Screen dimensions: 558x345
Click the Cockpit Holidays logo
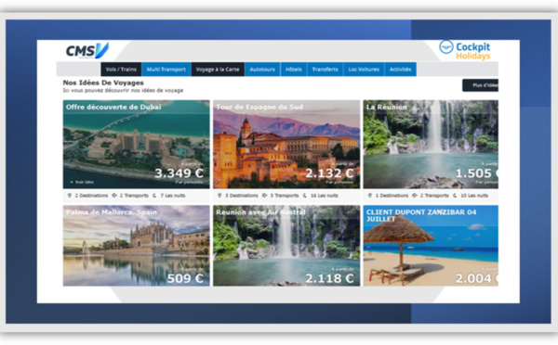[465, 50]
